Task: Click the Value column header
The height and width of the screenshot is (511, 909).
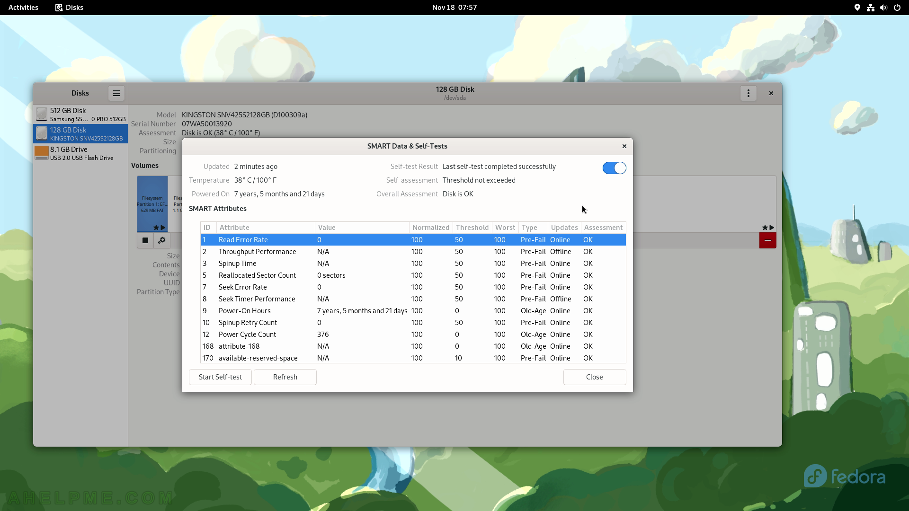Action: 362,228
